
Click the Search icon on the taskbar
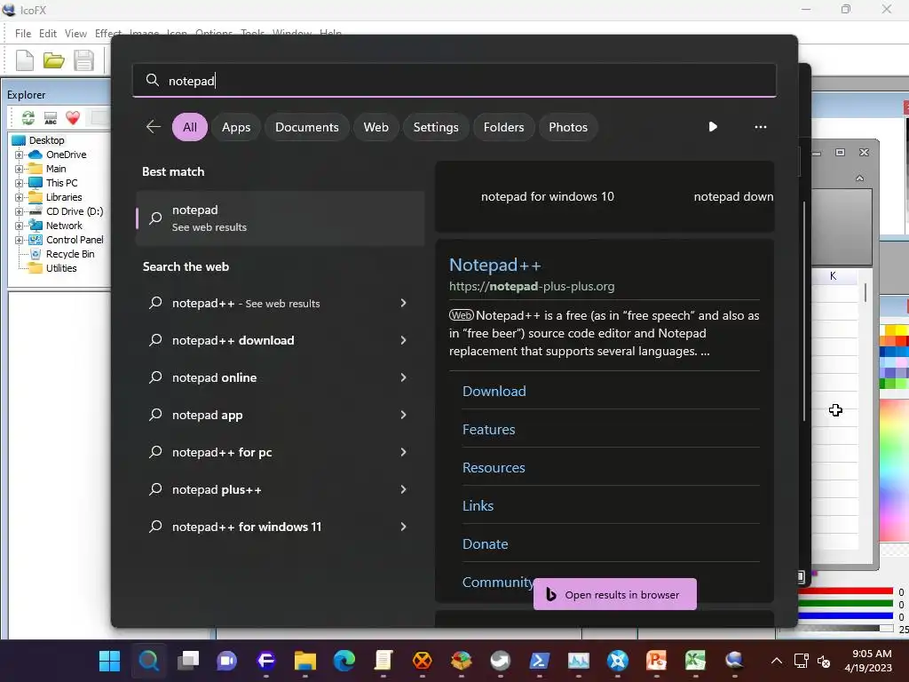(x=148, y=661)
